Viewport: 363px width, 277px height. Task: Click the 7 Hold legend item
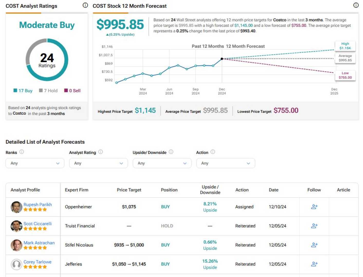click(x=48, y=91)
